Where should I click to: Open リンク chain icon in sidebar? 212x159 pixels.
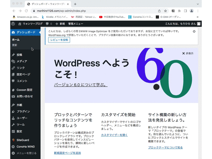coord(13,68)
